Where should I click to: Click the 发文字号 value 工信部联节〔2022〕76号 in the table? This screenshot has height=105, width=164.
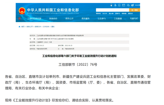pyautogui.click(x=44, y=42)
